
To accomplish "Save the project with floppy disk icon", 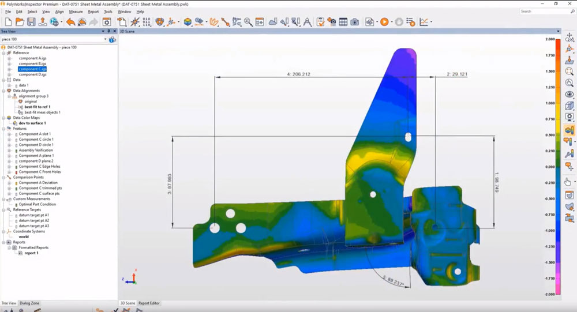I will point(31,22).
